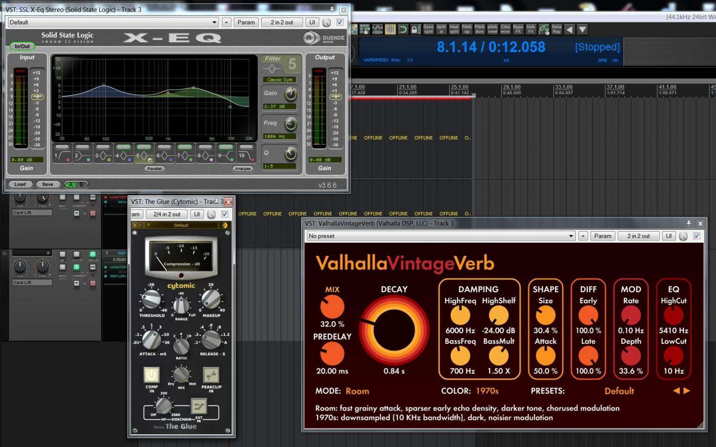Click sidechain EXT IN button
716x447 pixels.
(199, 406)
